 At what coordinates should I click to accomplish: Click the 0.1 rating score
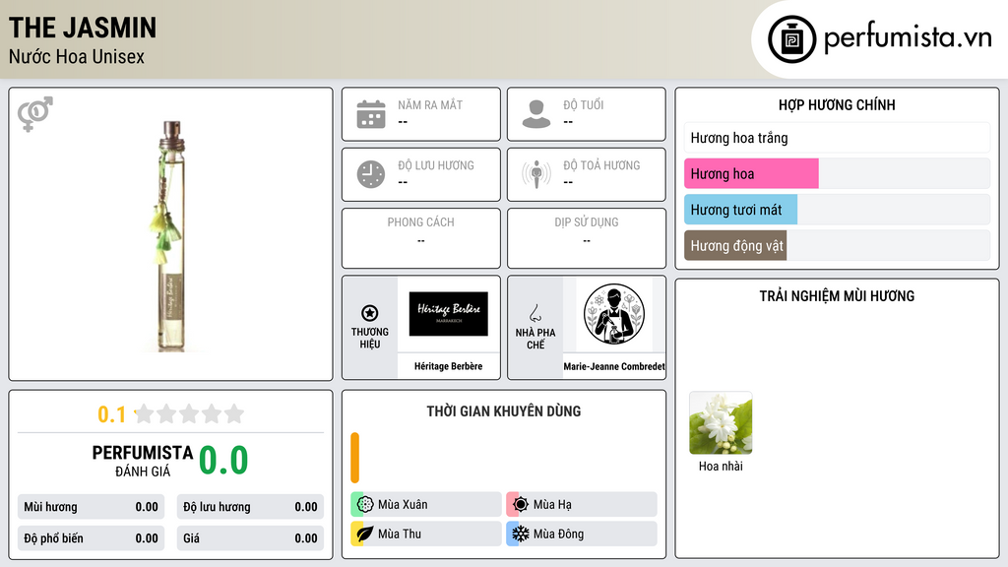coord(111,414)
